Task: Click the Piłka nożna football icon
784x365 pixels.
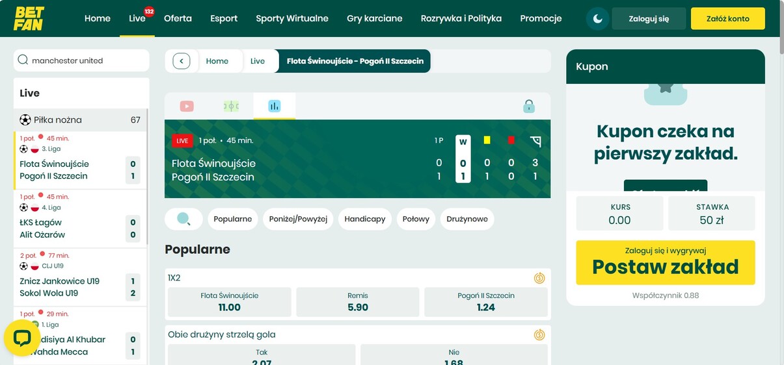Action: click(25, 120)
